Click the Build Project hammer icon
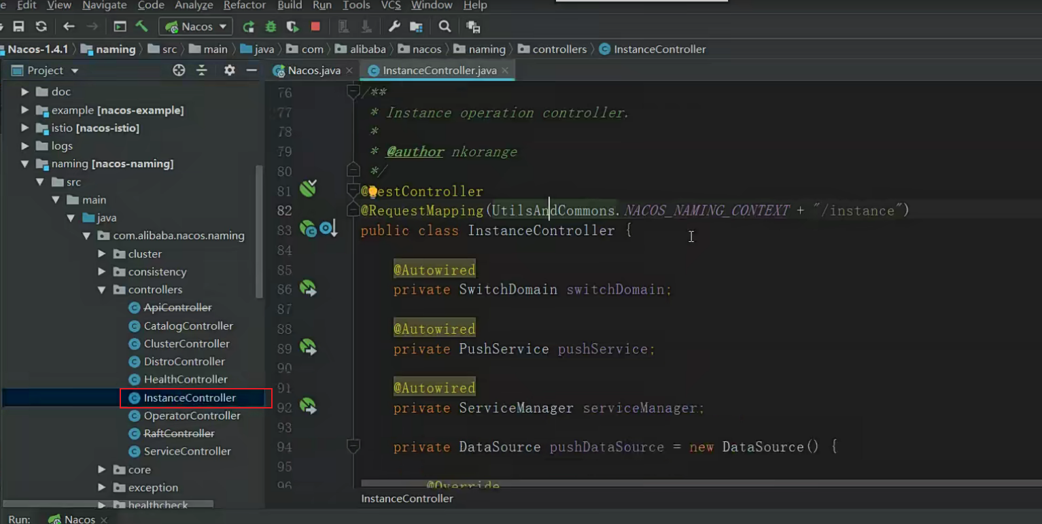 tap(142, 27)
